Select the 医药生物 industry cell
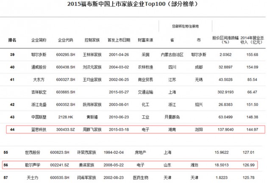267x183 pixels. click(x=140, y=178)
